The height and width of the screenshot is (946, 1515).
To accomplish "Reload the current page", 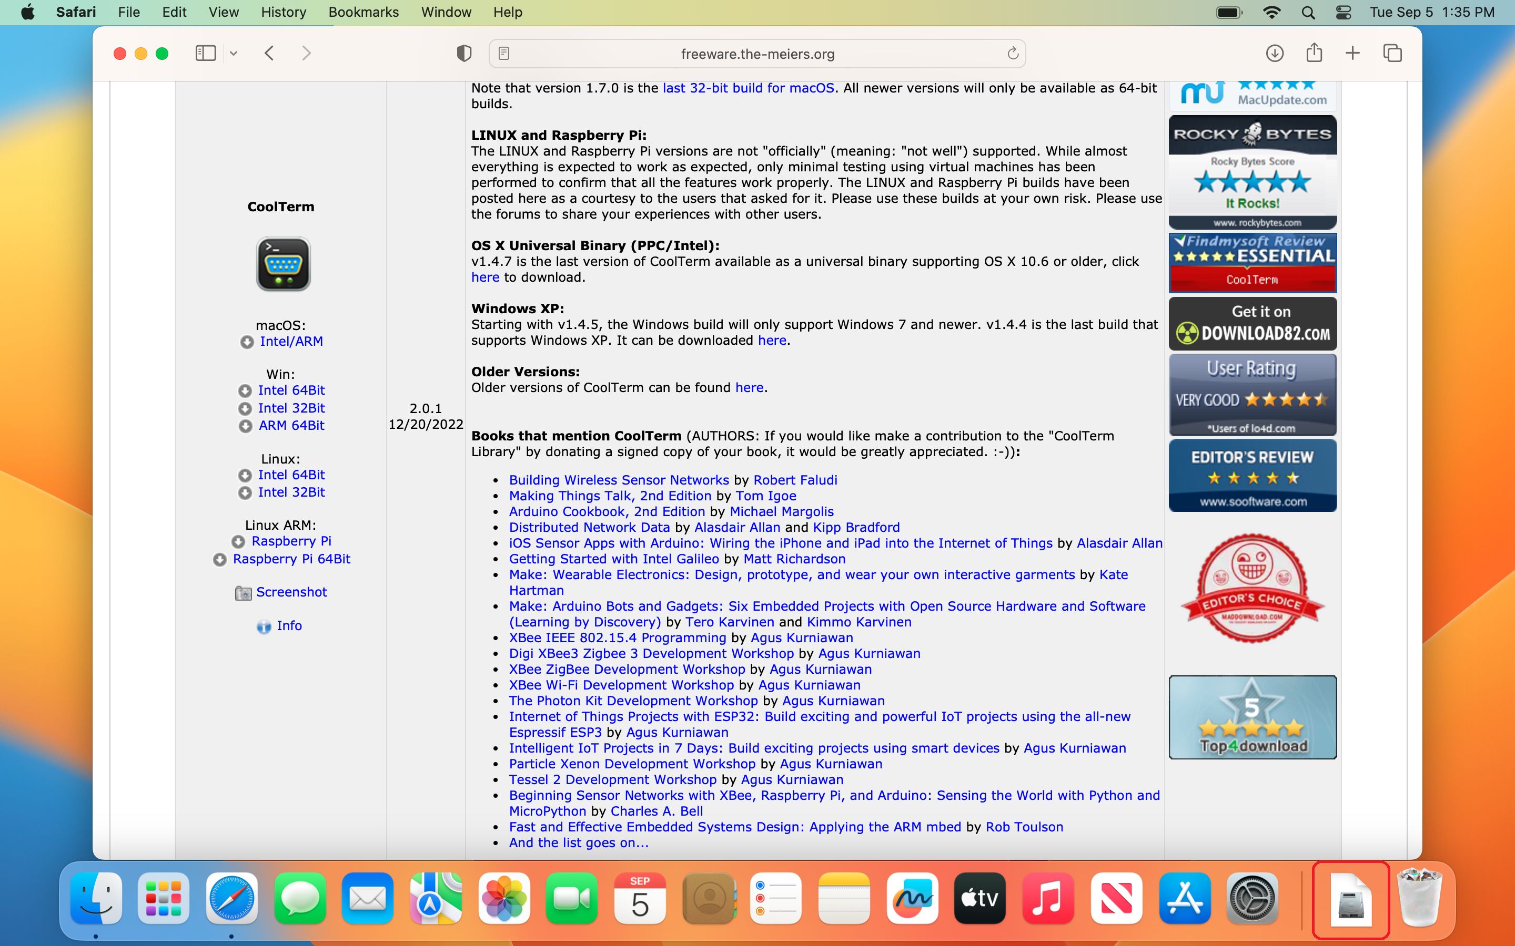I will pyautogui.click(x=1012, y=54).
